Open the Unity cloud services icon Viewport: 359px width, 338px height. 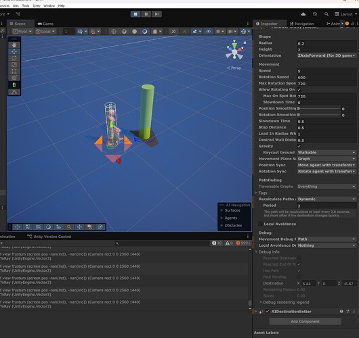[x=303, y=14]
